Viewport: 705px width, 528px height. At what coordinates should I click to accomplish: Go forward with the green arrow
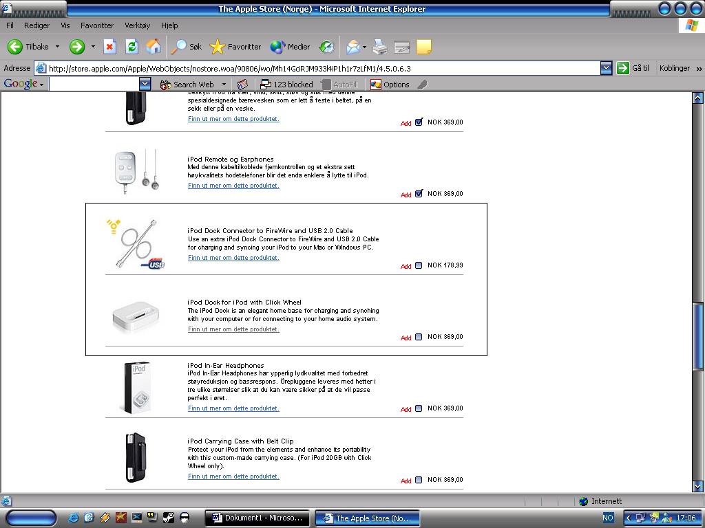[77, 47]
